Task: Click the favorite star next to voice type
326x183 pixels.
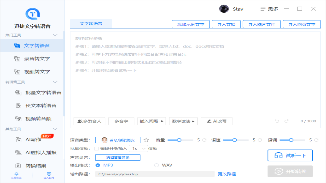Action: tap(146, 140)
